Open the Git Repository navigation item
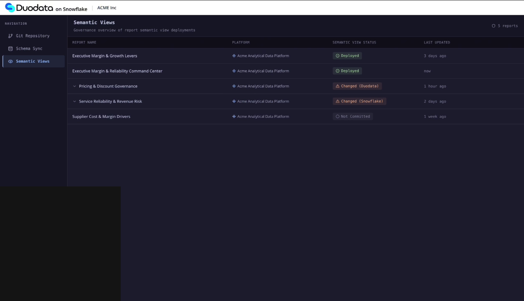524x301 pixels. click(32, 36)
